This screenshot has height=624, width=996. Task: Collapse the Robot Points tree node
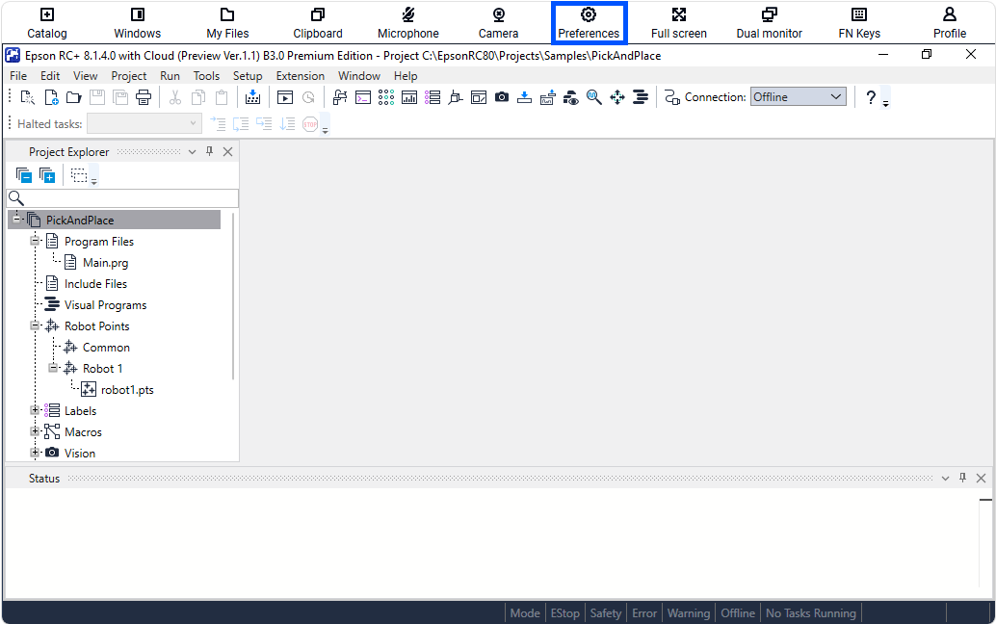(x=35, y=325)
